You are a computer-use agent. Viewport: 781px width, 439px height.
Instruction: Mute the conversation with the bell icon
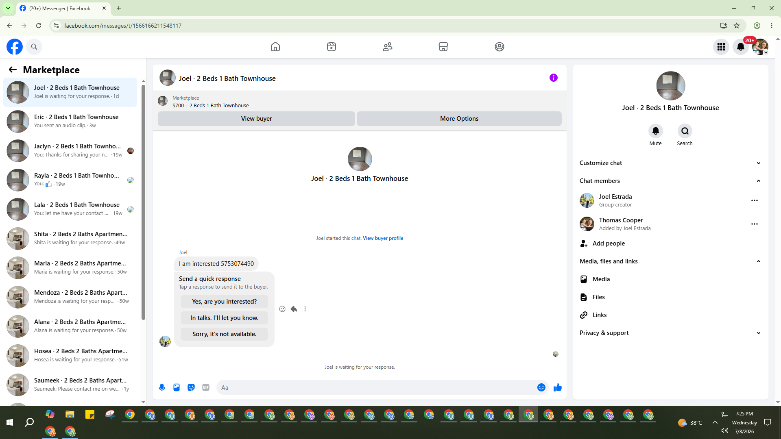656,131
